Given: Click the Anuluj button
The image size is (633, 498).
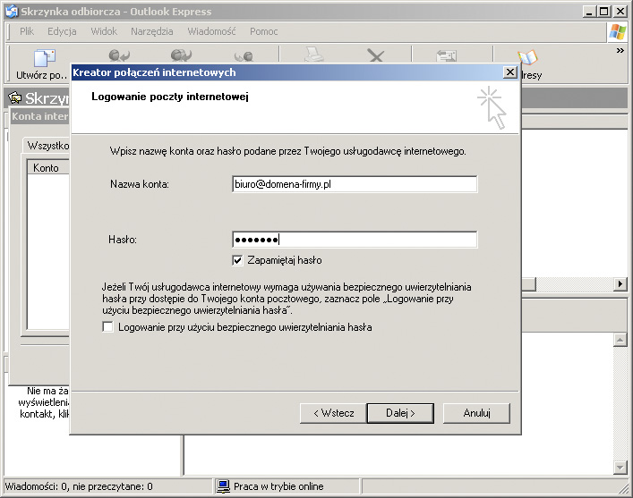Looking at the screenshot, I should coord(476,413).
